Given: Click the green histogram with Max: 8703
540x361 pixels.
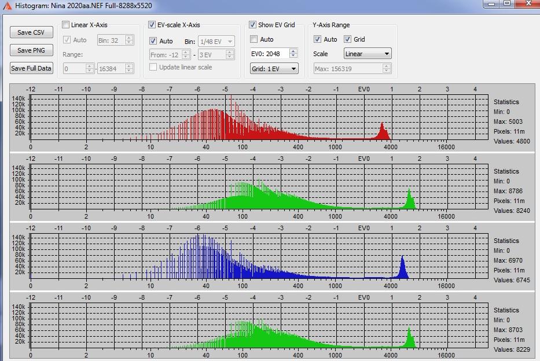Looking at the screenshot, I should tap(259, 326).
